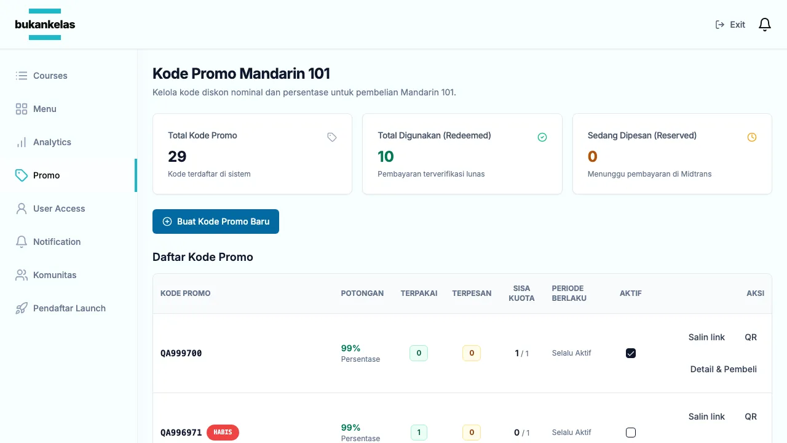787x443 pixels.
Task: Click the User Access person icon
Action: (x=22, y=209)
